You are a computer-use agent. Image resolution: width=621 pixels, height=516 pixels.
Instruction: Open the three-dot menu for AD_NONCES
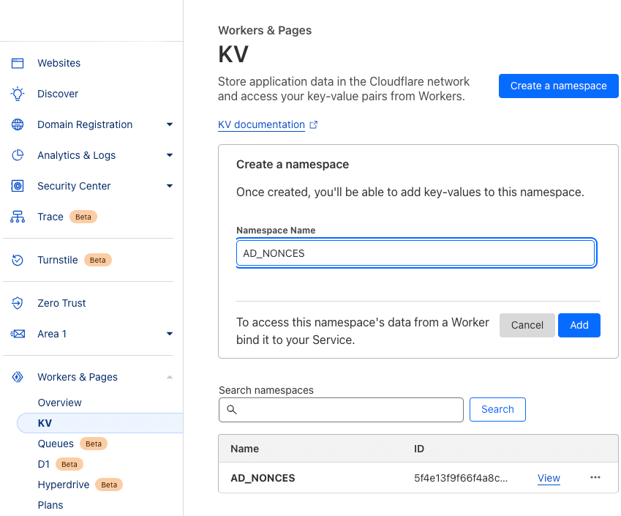click(x=595, y=477)
